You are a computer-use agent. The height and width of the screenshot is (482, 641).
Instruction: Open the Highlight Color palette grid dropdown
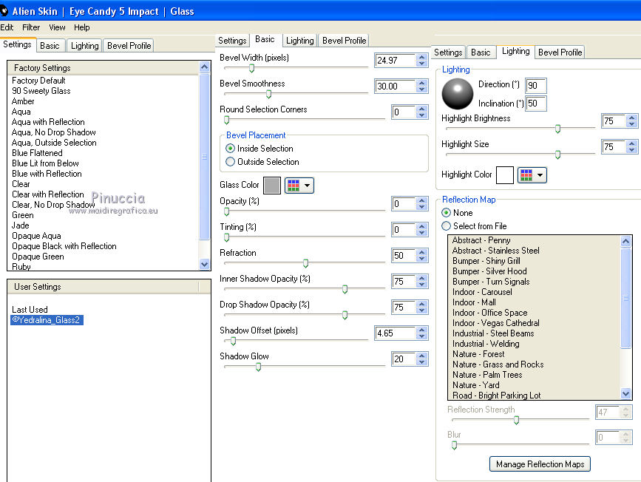pyautogui.click(x=532, y=175)
